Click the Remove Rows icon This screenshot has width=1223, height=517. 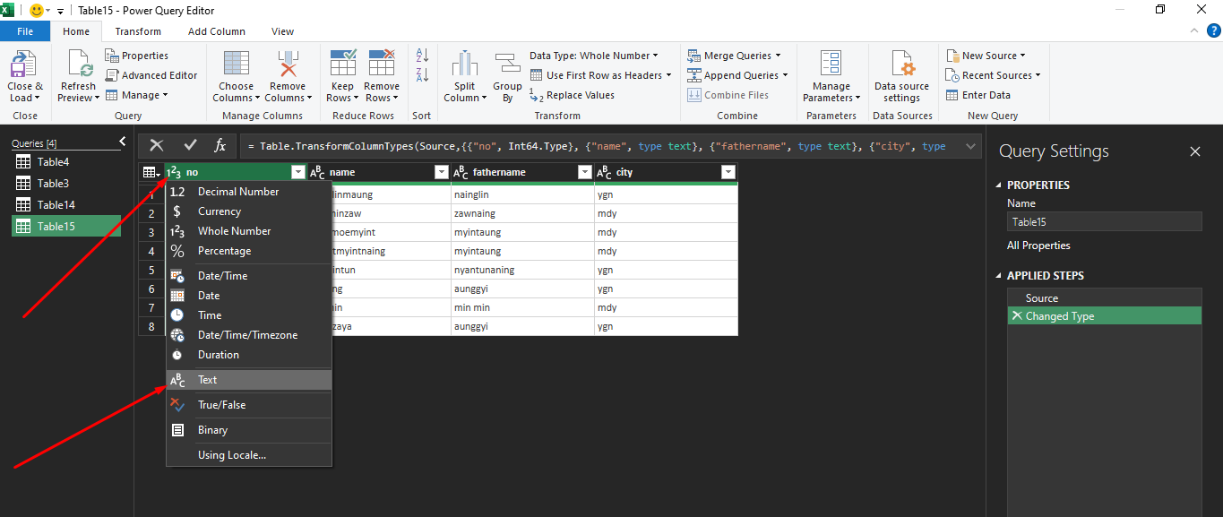[382, 63]
